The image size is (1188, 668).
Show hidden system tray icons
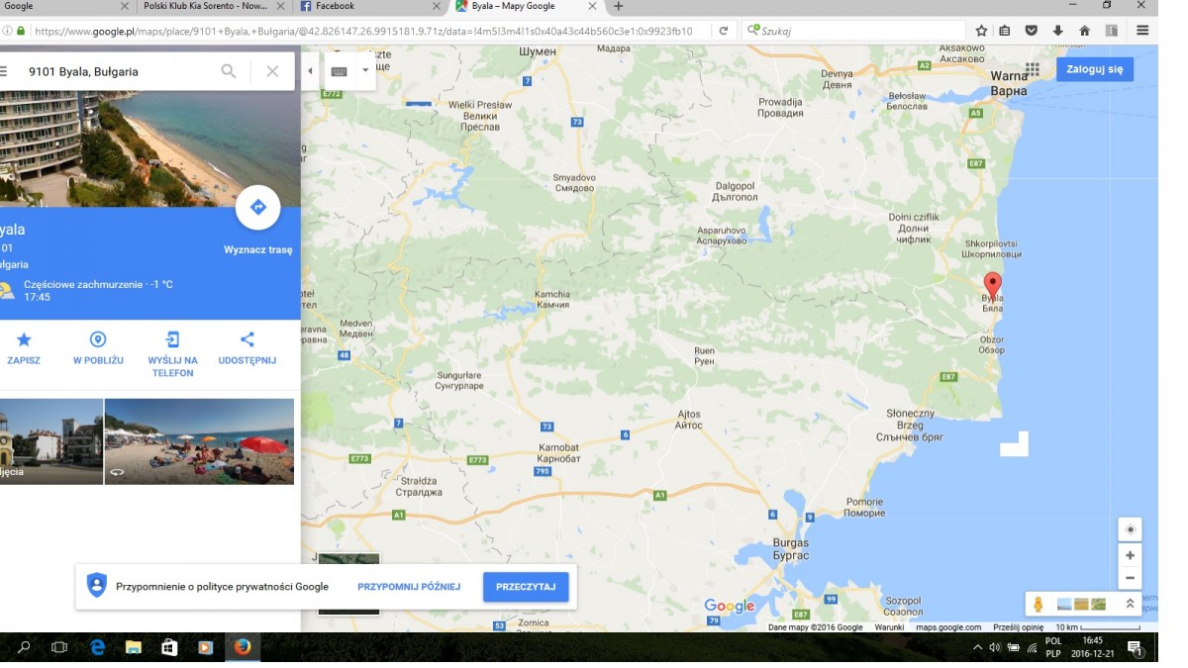point(977,648)
